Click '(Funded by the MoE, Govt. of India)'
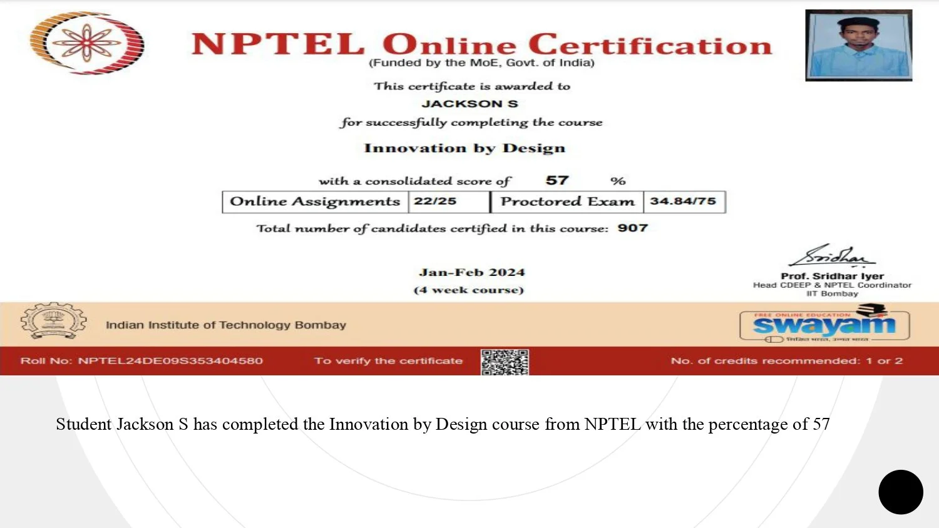Viewport: 939px width, 528px height. (481, 63)
